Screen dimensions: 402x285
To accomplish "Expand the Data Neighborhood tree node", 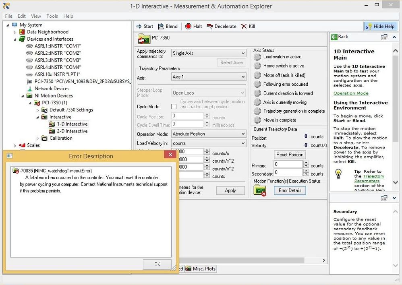I will click(16, 32).
